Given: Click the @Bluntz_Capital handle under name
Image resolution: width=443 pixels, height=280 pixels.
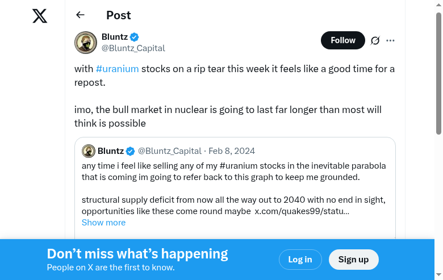Looking at the screenshot, I should pos(133,48).
